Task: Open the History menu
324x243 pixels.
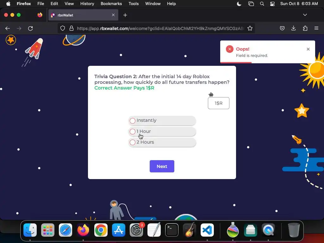Action: [87, 4]
